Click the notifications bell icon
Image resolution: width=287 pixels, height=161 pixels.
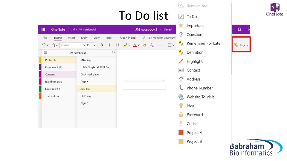pos(239,30)
